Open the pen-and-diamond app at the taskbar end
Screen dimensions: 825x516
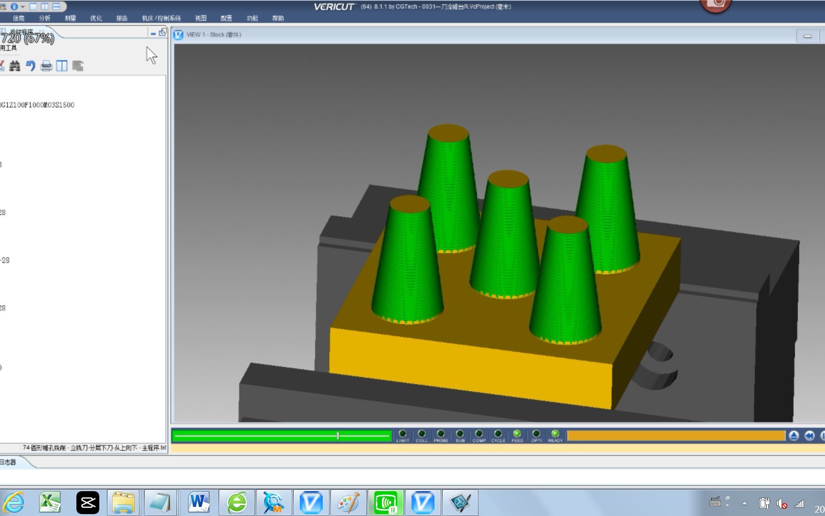pos(460,503)
